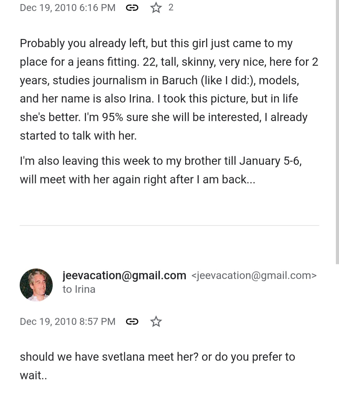Image resolution: width=339 pixels, height=420 pixels.
Task: Copy link icon beside the 8:57 PM timestamp
Action: pos(132,322)
